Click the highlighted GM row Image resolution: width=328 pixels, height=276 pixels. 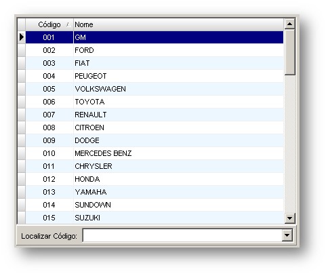pos(155,37)
